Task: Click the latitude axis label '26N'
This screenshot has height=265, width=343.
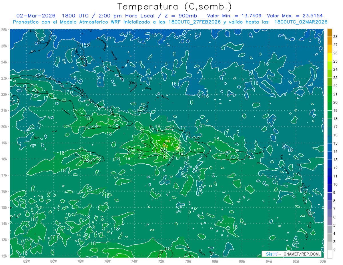Action: [x=4, y=30]
